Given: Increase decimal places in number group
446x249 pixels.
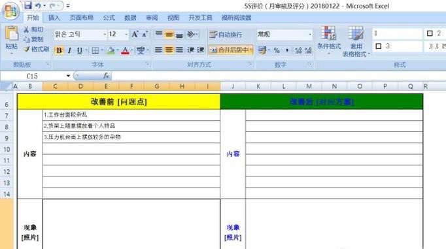Looking at the screenshot, I should pos(298,50).
